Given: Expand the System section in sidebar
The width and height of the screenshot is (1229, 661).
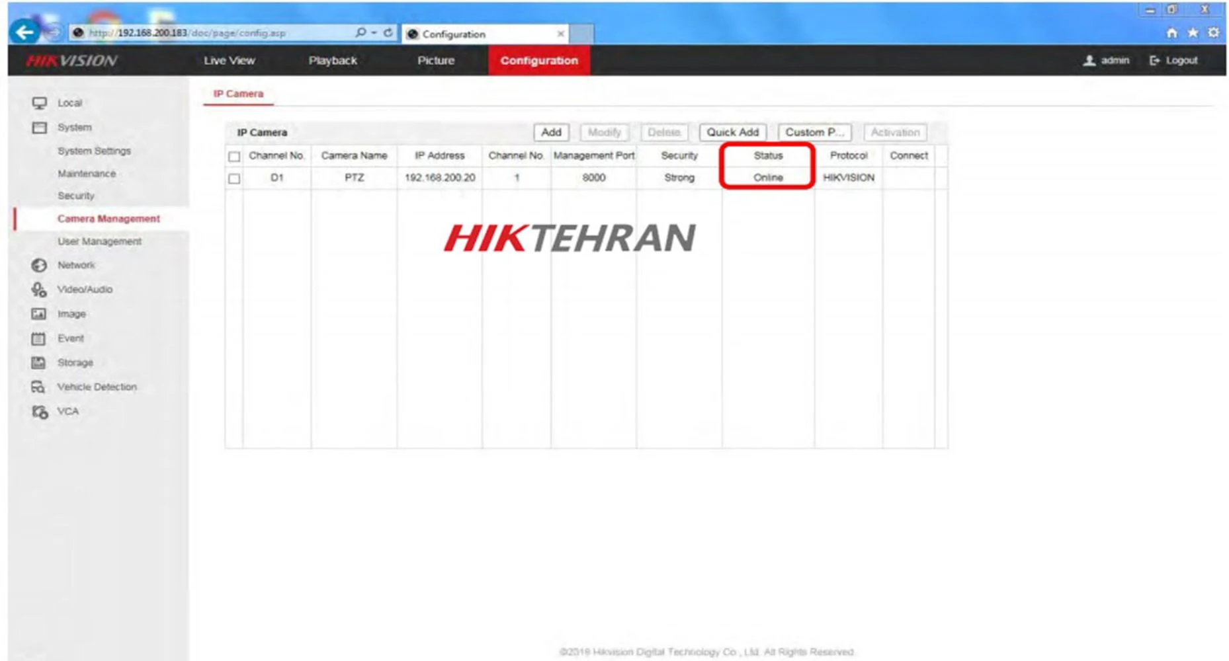Looking at the screenshot, I should point(75,128).
